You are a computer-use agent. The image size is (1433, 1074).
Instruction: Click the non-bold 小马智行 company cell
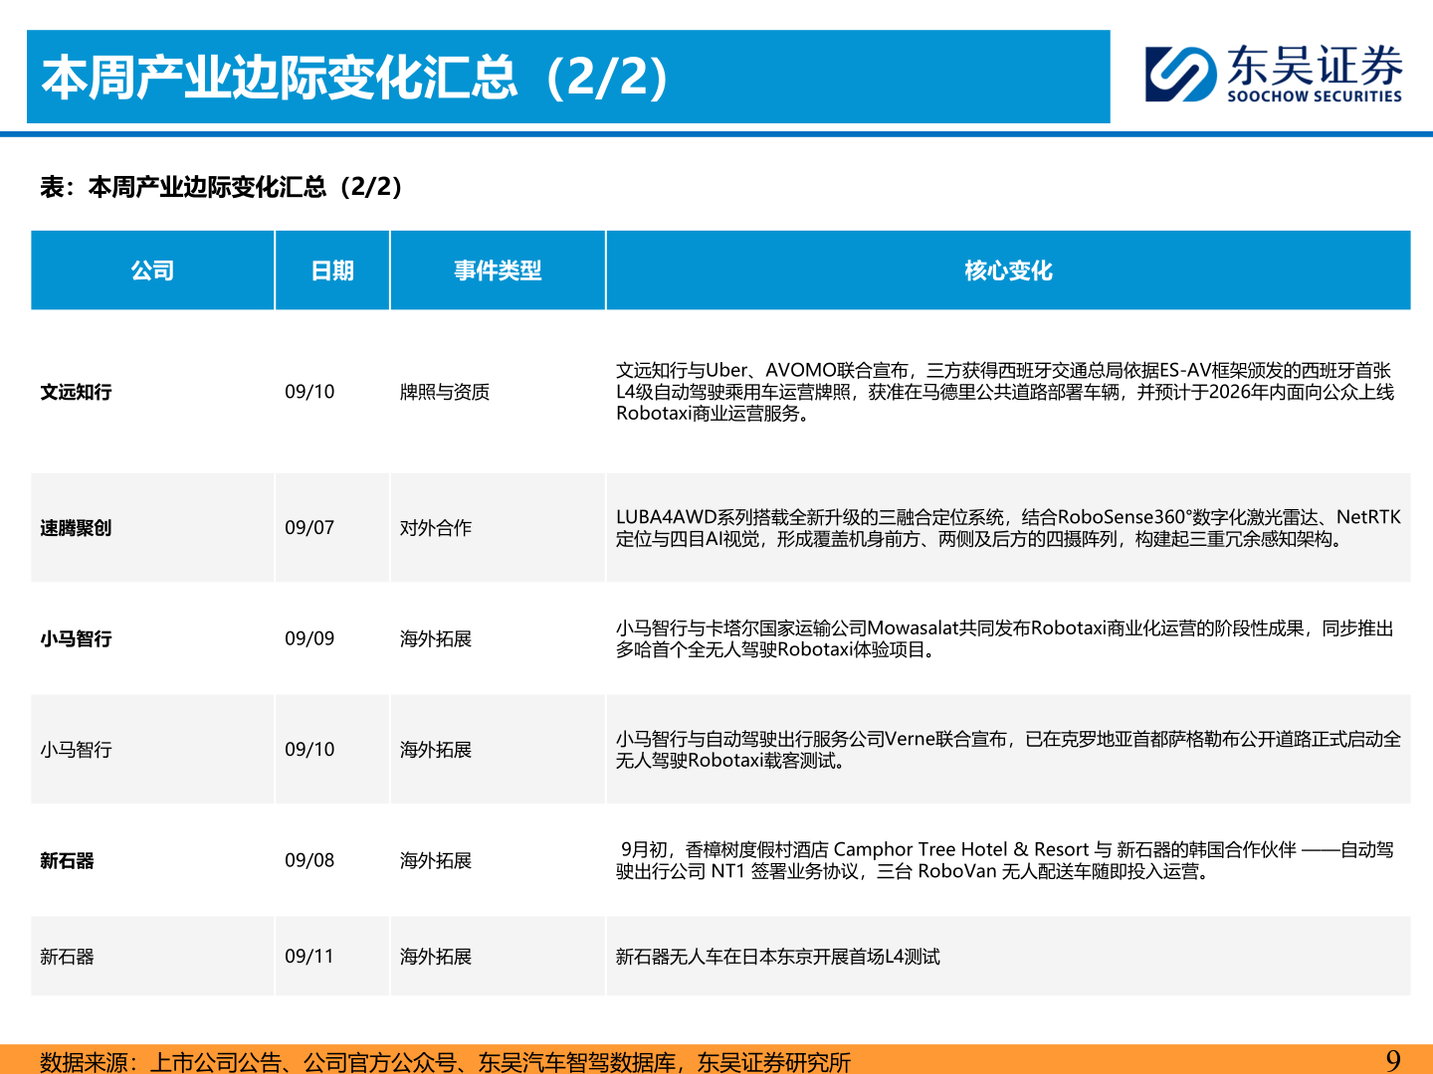coord(76,750)
